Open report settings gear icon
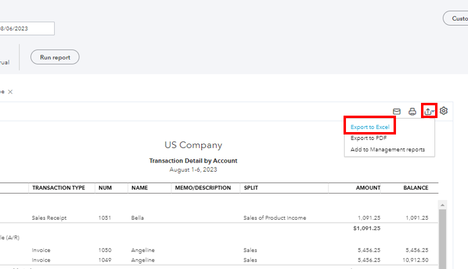This screenshot has width=468, height=269. (444, 111)
